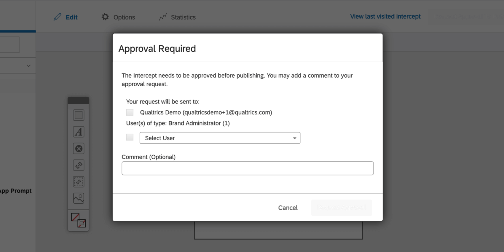Click the image insertion tool

click(x=78, y=198)
